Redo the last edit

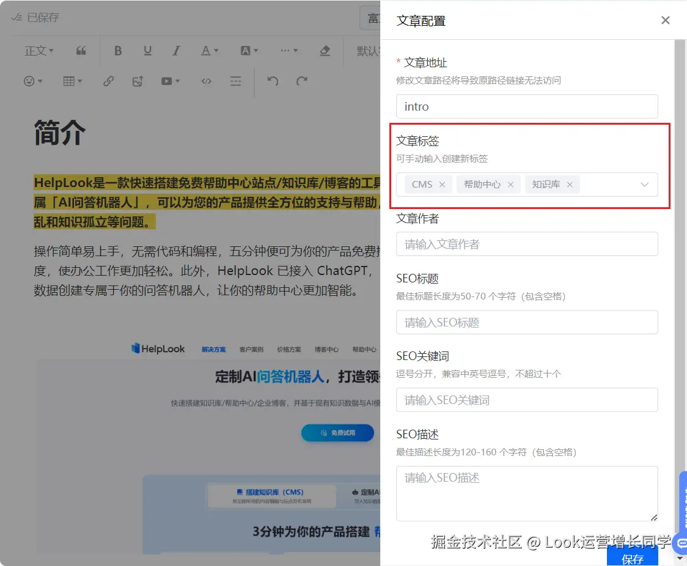coord(302,81)
